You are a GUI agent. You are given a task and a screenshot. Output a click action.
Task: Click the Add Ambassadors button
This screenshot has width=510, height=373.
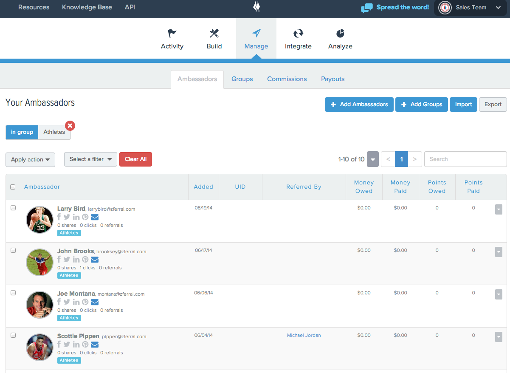[359, 105]
